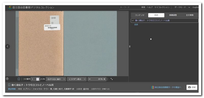The image size is (204, 98).
Task: Click the 印刷 print button
Action: click(x=192, y=87)
